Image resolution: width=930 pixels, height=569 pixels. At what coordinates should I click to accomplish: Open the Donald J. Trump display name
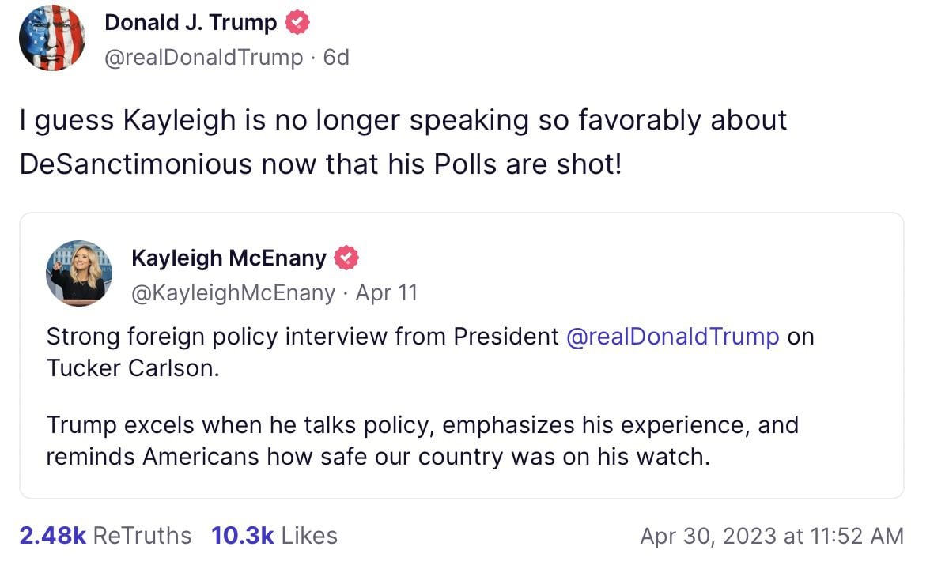click(x=191, y=23)
